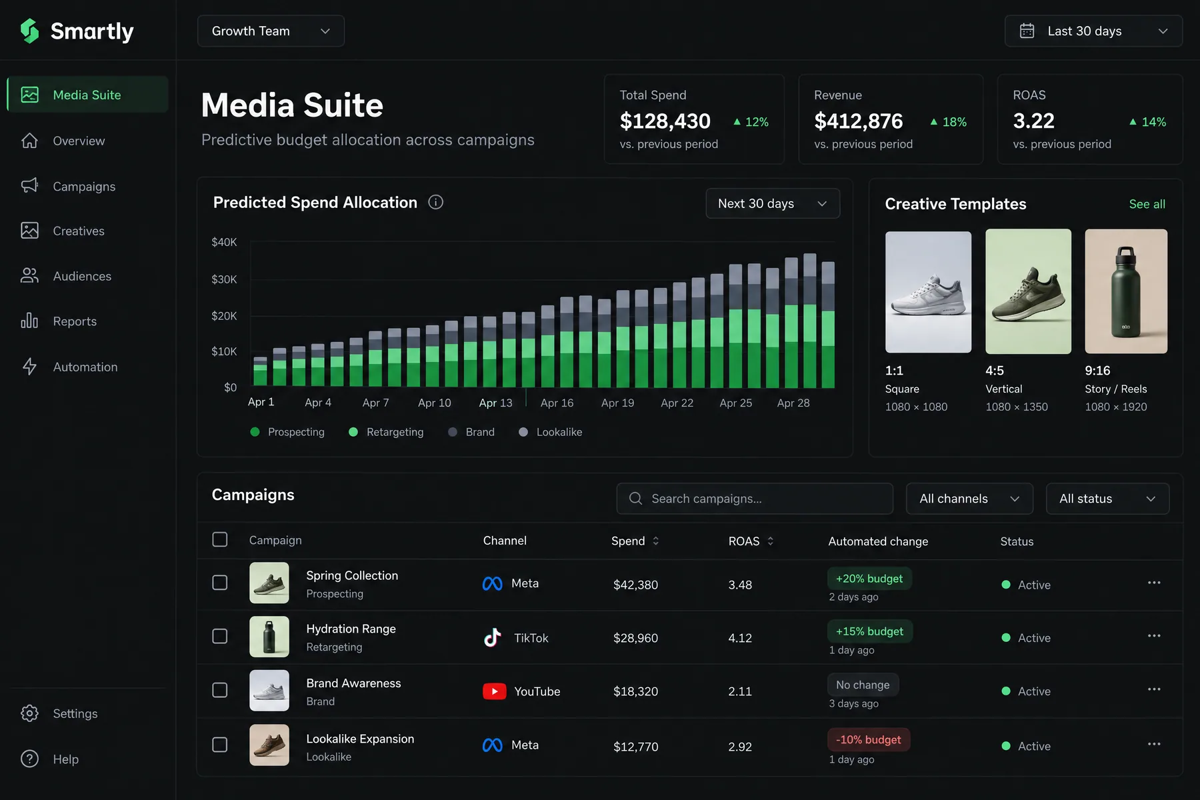Open more options for Spring Collection
The width and height of the screenshot is (1200, 800).
[1153, 583]
